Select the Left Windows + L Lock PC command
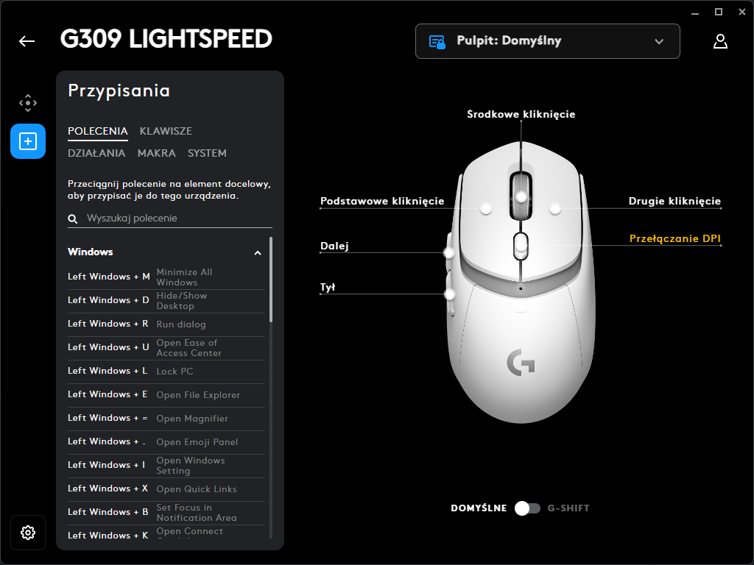Screen dimensions: 754x565 click(x=166, y=372)
